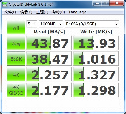The width and height of the screenshot is (126, 114).
Task: Open the 1000MB test size dropdown
Action: click(x=51, y=24)
